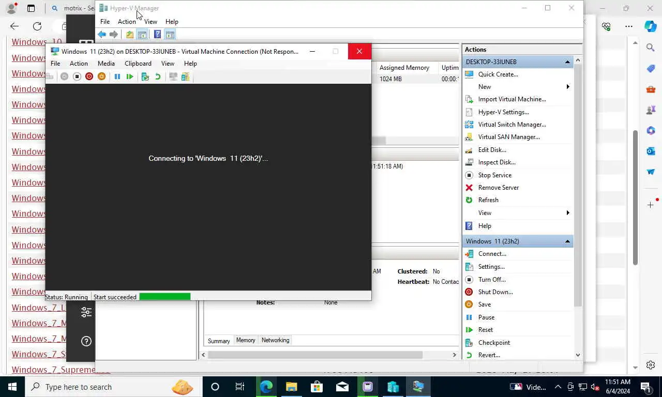Click Actions pane scrollbar down arrow
The width and height of the screenshot is (662, 397).
578,355
